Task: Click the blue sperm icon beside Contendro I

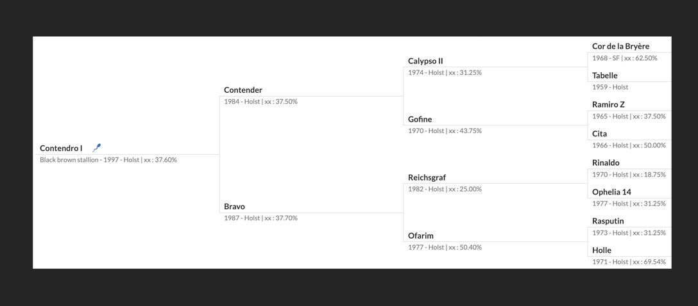Action: tap(97, 148)
